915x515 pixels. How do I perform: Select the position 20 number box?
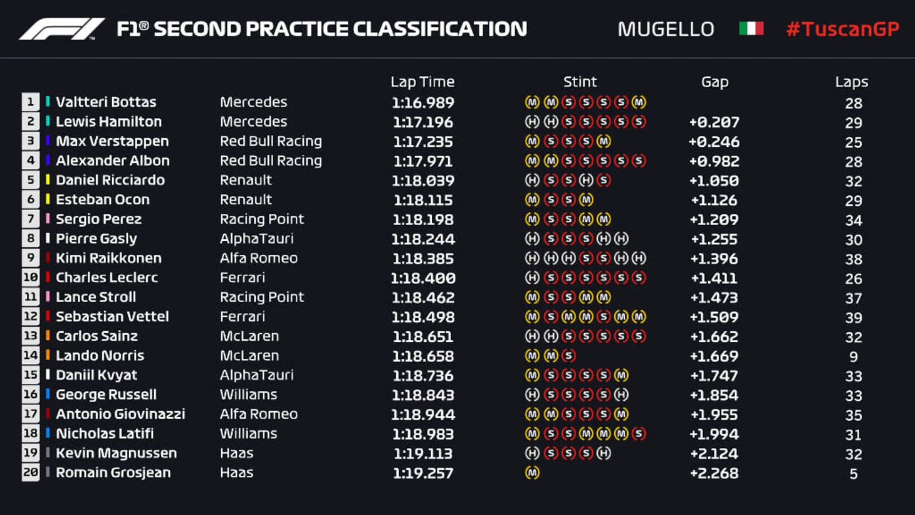point(30,472)
